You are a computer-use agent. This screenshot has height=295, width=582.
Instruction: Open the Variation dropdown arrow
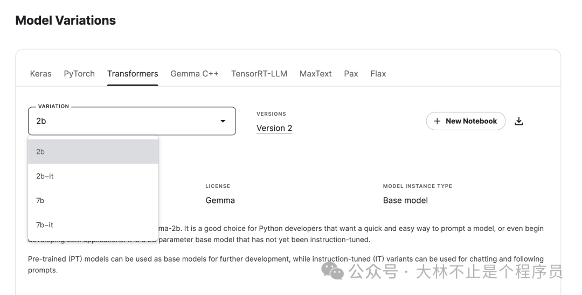pos(223,121)
